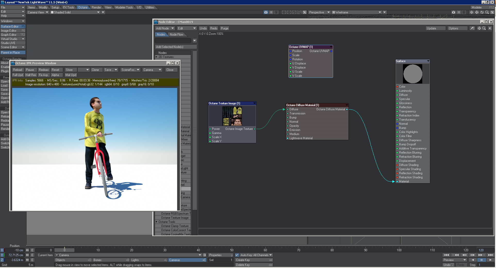Open the Camera View viewport dropdown
The image size is (496, 268).
(38, 12)
